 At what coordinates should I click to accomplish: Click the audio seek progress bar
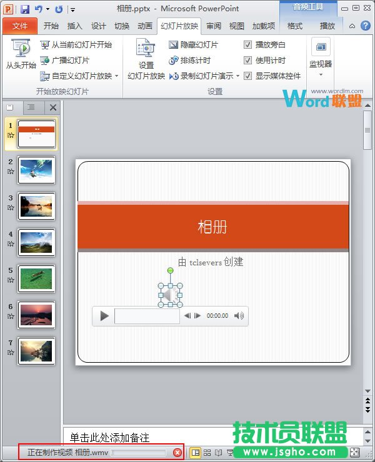click(147, 316)
